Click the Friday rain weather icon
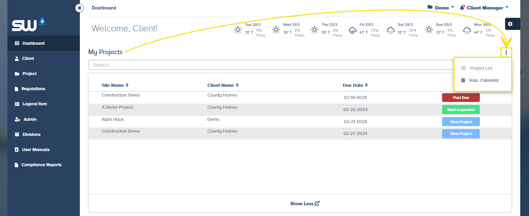The width and height of the screenshot is (529, 216). (352, 30)
